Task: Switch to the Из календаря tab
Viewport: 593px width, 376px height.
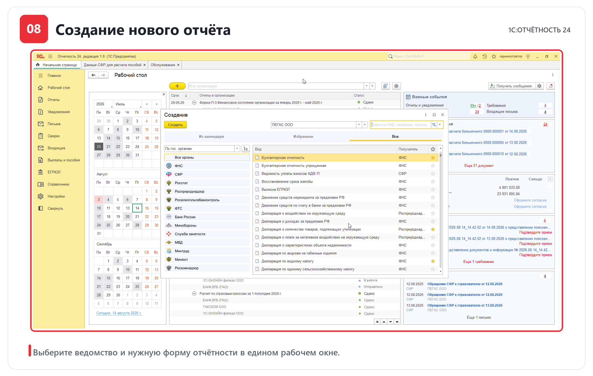Action: (211, 137)
